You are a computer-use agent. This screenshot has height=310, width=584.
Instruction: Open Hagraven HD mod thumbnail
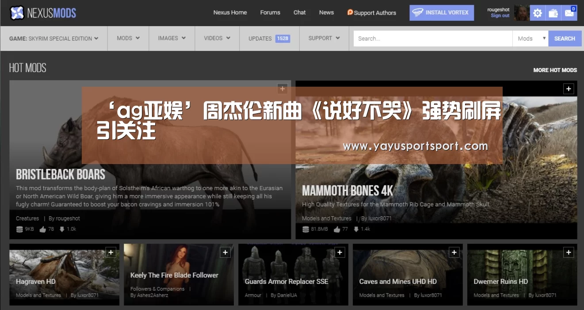(x=64, y=275)
